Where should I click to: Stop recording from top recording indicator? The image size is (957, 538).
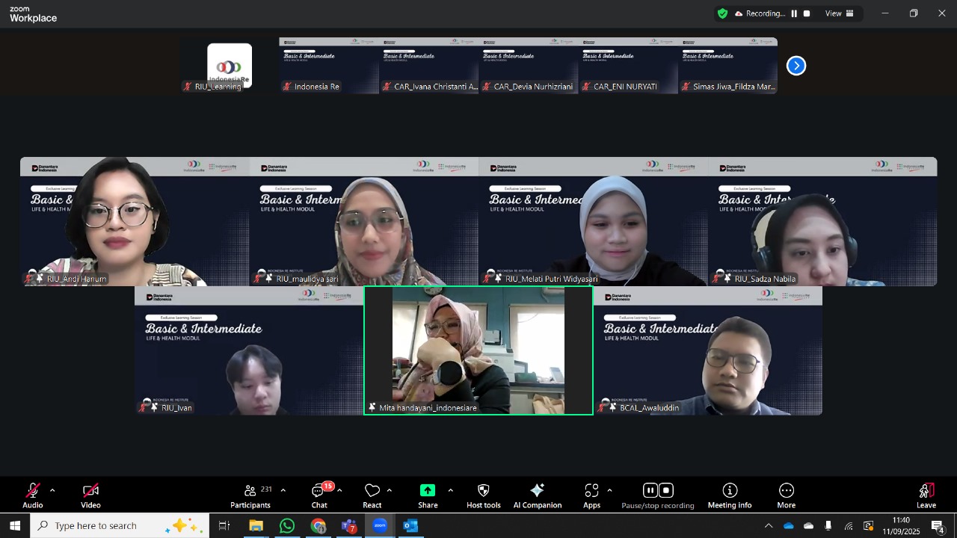807,13
